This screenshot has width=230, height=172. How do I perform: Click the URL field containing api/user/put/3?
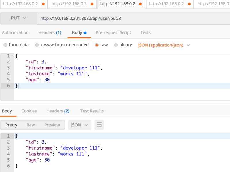pyautogui.click(x=86, y=18)
